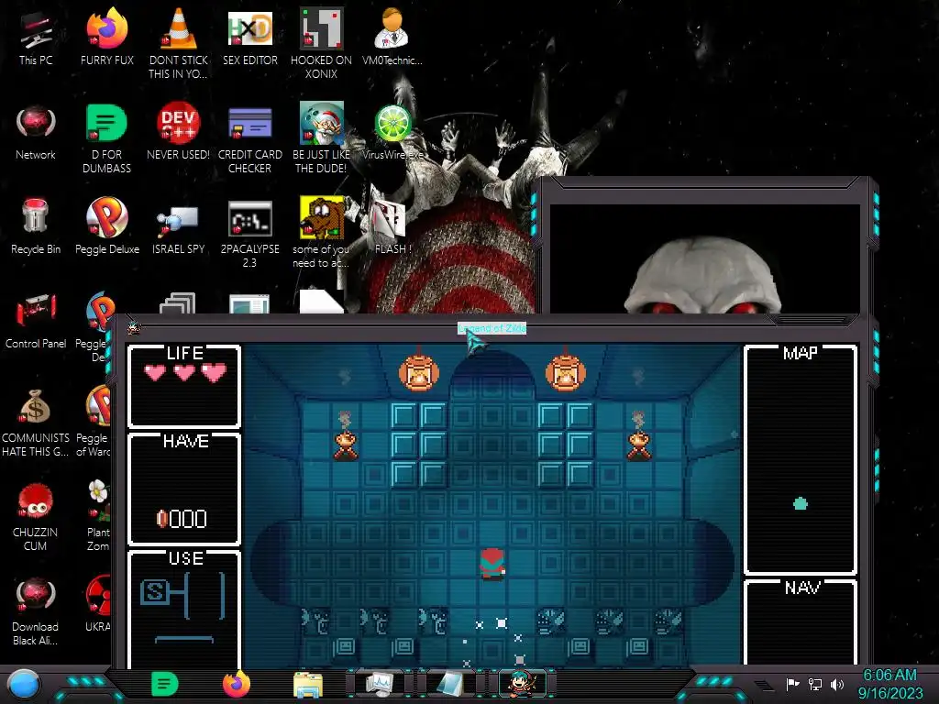Open the Action Center flag tray icon

click(792, 684)
